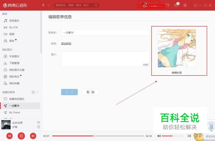
Task: Click the radio signal icon beside 私人FM
Action: point(5,27)
